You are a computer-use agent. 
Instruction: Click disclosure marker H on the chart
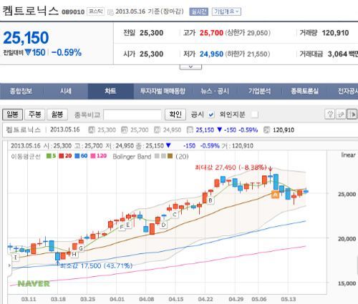(x=74, y=254)
